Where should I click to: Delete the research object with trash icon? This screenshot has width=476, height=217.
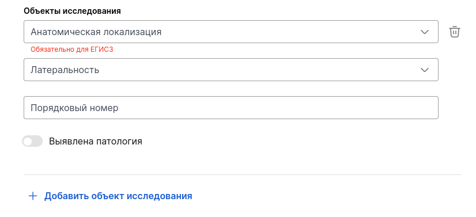pos(455,32)
